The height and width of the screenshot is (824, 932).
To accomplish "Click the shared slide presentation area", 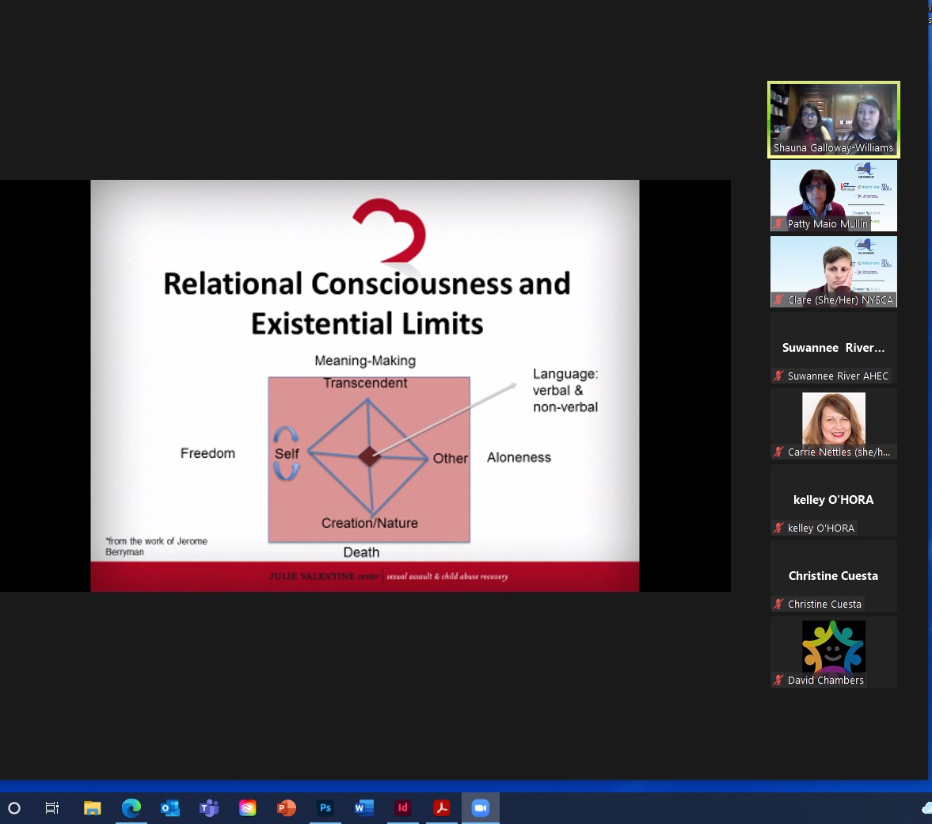I will click(364, 385).
